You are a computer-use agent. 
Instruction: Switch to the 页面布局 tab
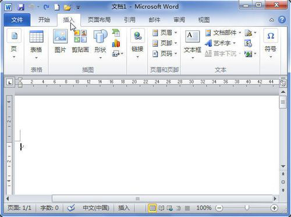(x=99, y=20)
